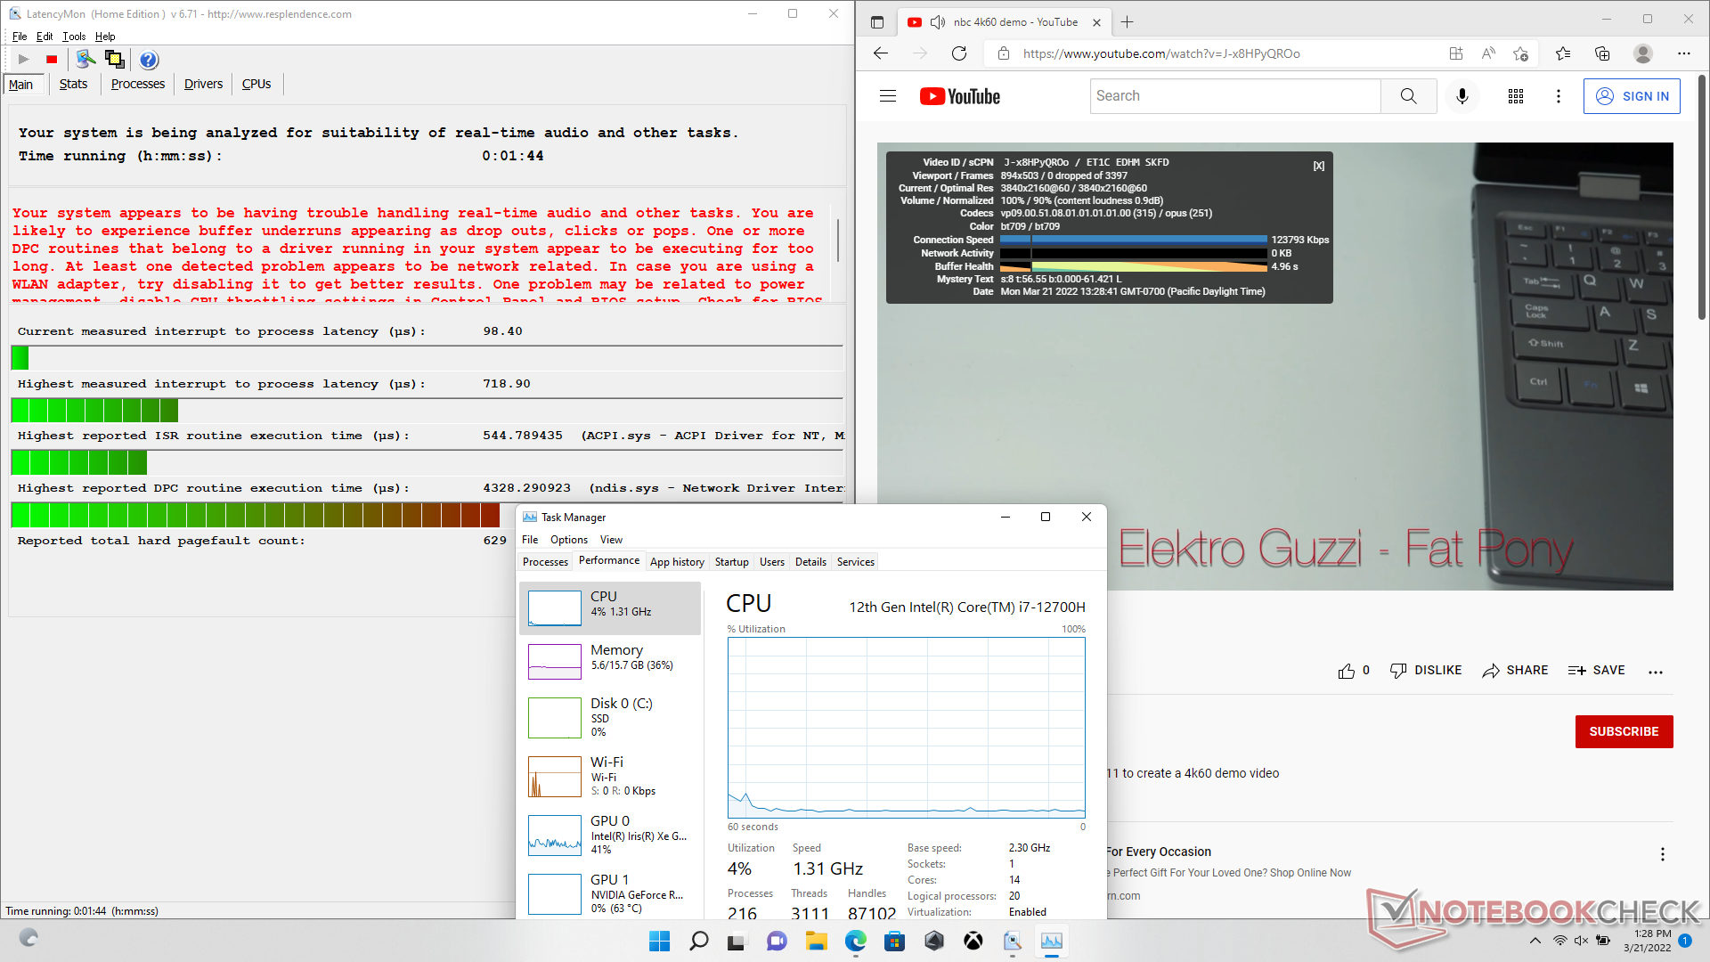The width and height of the screenshot is (1710, 962).
Task: Open Task Manager App history tab
Action: tap(677, 562)
